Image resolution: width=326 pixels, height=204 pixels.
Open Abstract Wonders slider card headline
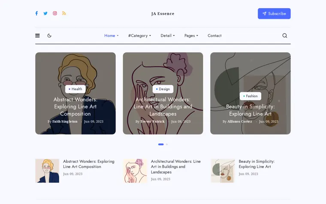pos(75,107)
